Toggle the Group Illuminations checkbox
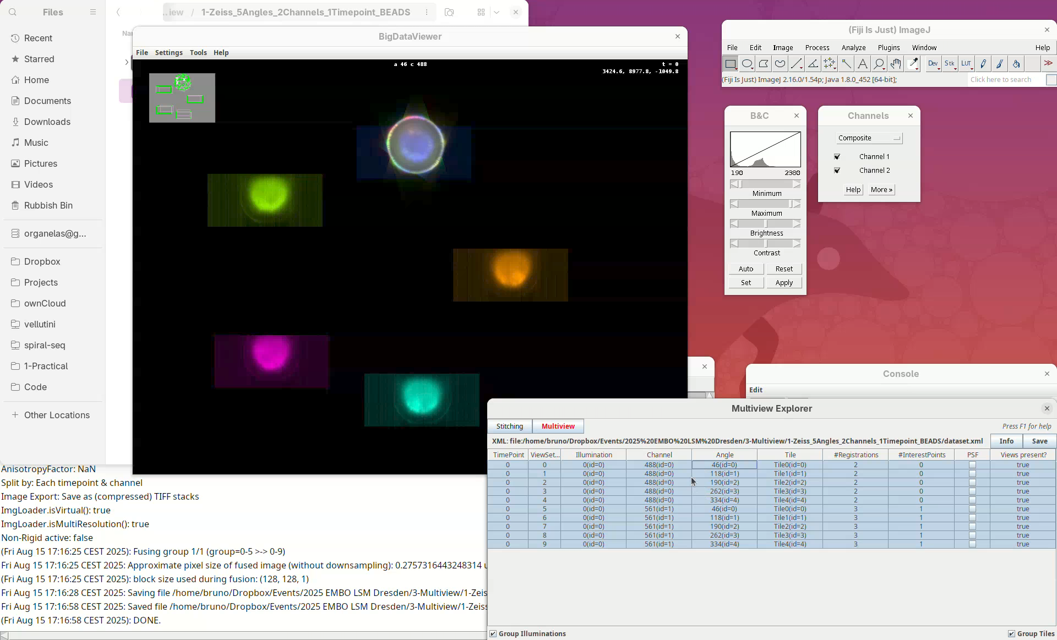1057x640 pixels. [493, 634]
